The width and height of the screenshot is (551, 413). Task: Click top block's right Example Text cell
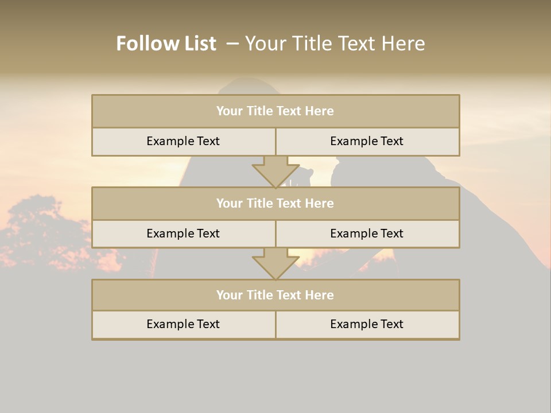pos(367,142)
